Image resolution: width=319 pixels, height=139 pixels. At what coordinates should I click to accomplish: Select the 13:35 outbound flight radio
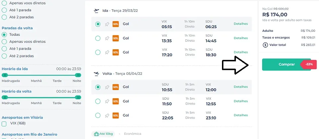pyautogui.click(x=98, y=38)
